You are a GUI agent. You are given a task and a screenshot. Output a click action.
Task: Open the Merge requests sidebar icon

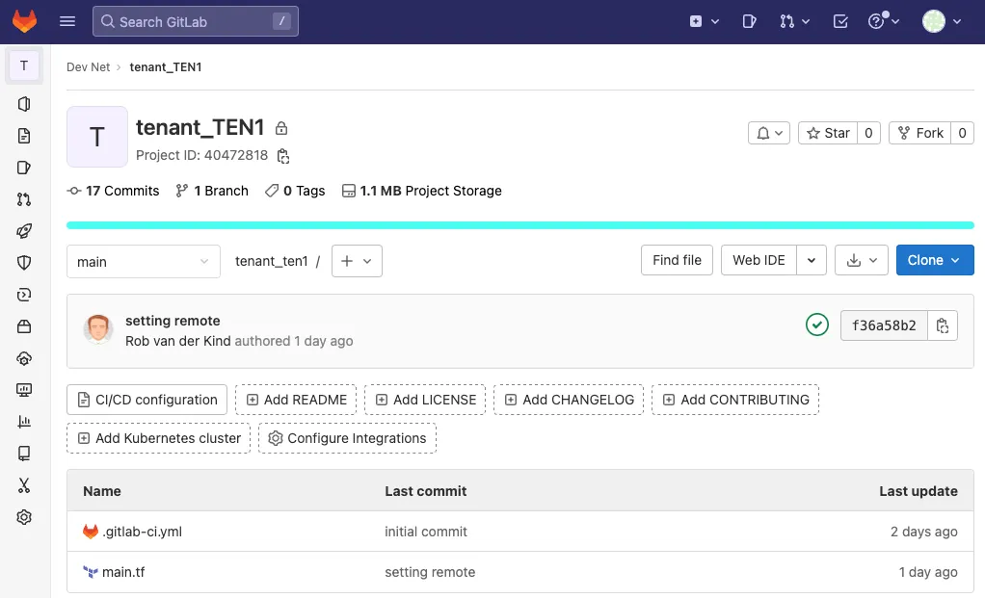pos(24,199)
